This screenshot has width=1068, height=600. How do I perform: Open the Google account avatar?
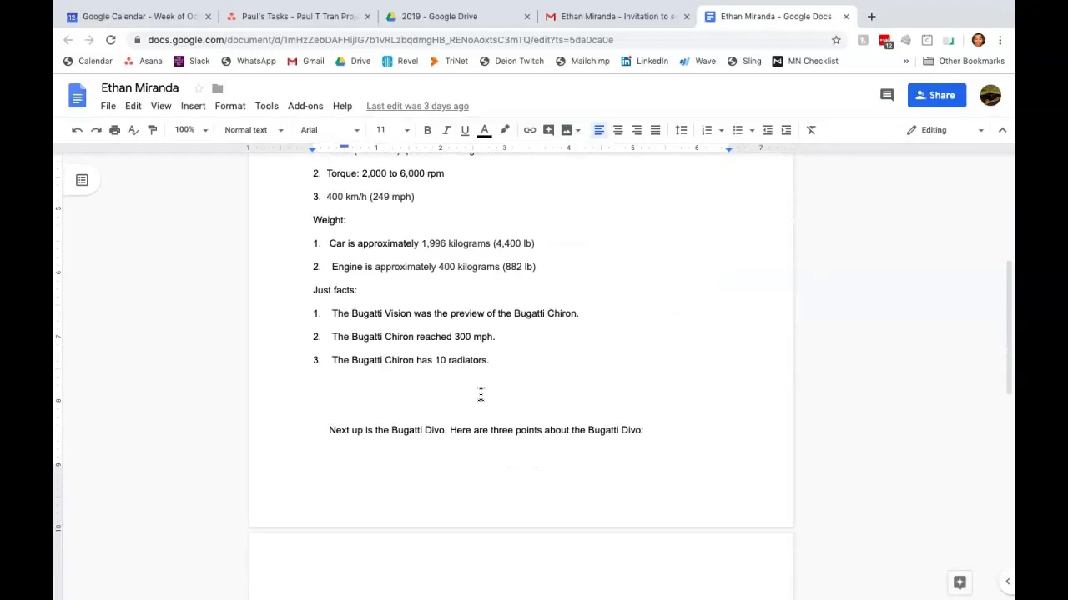[x=990, y=95]
